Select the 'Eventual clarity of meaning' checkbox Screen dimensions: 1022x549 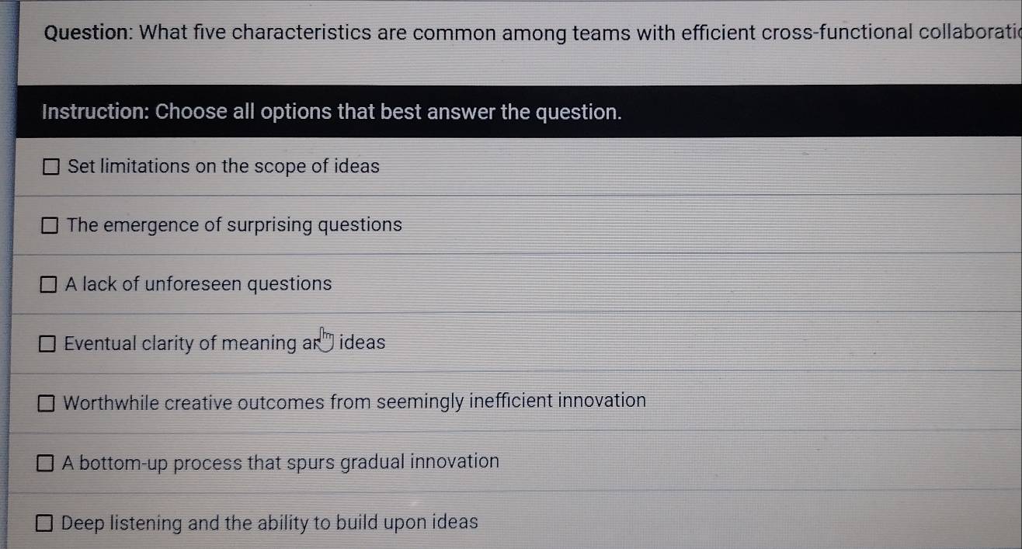point(48,344)
